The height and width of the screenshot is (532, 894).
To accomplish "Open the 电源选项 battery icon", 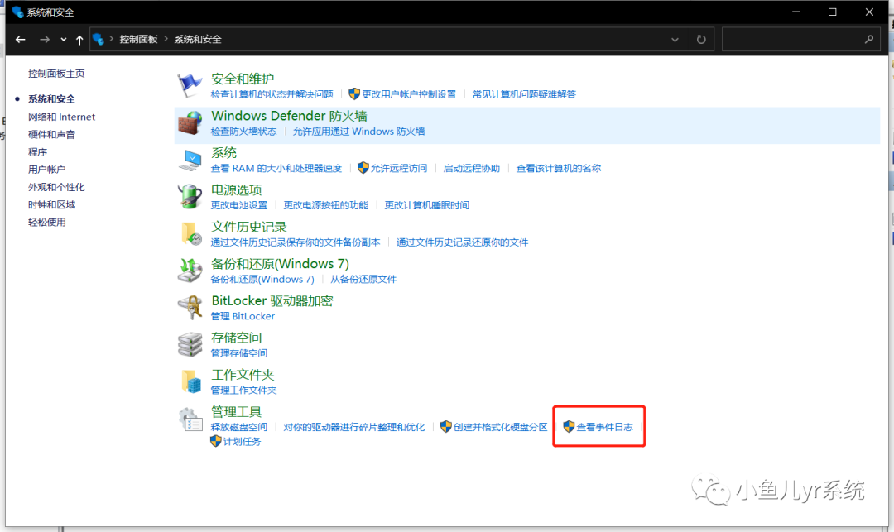I will pos(190,197).
